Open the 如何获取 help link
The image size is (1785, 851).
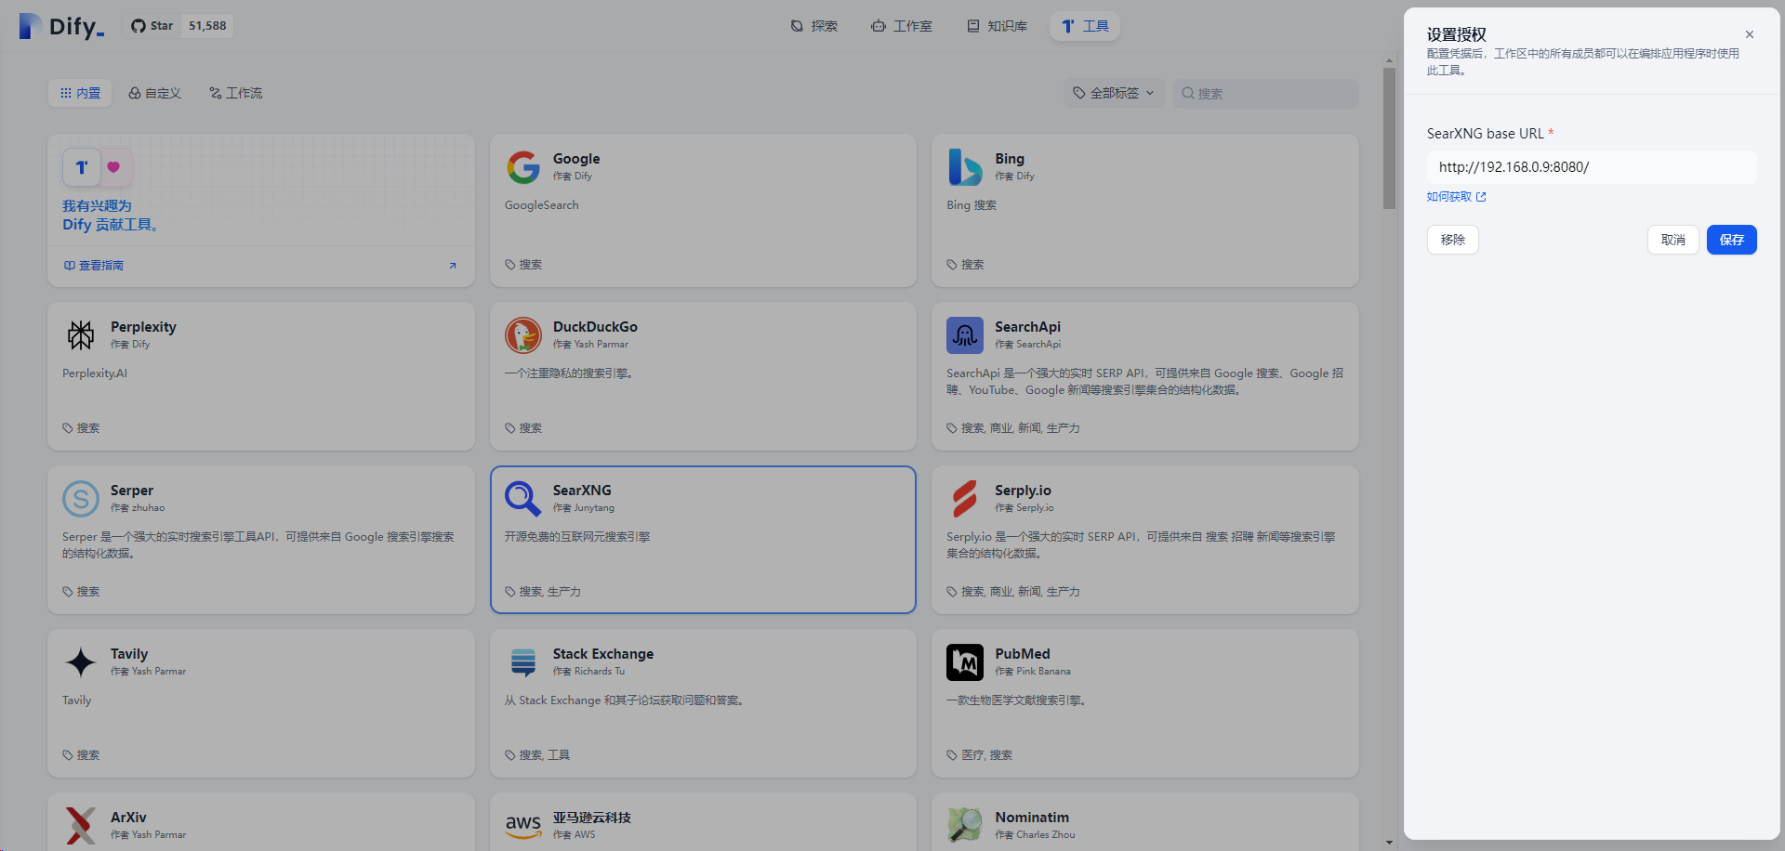point(1457,197)
